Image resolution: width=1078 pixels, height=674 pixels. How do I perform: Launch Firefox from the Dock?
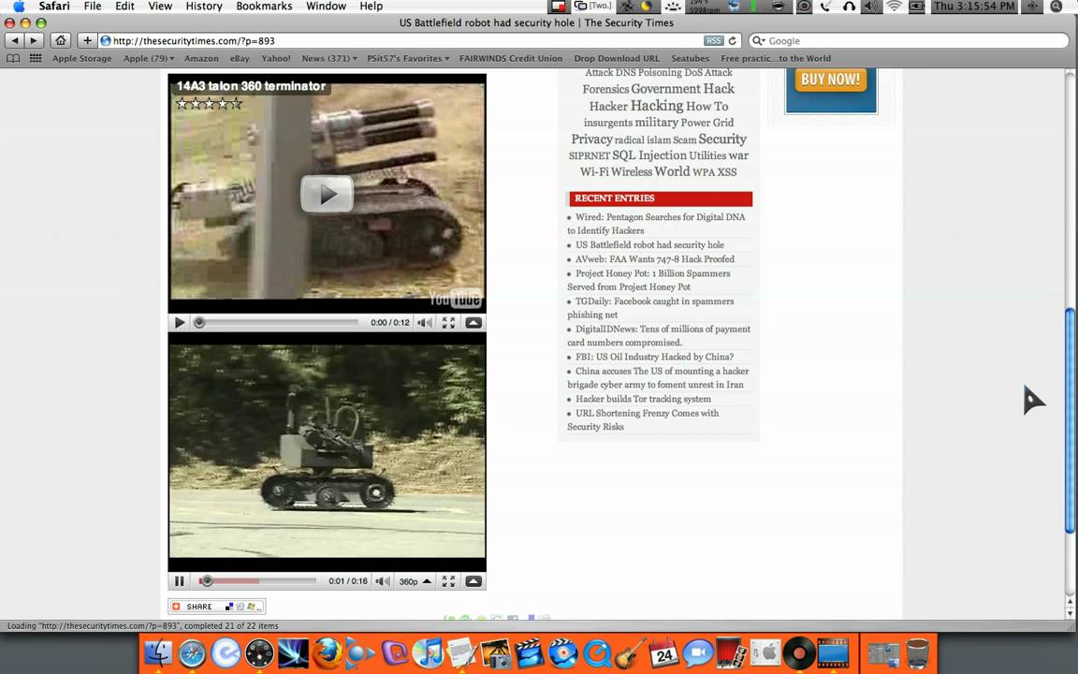328,653
